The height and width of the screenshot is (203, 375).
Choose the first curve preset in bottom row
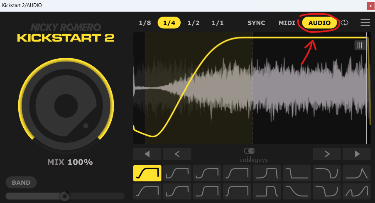pos(147,191)
